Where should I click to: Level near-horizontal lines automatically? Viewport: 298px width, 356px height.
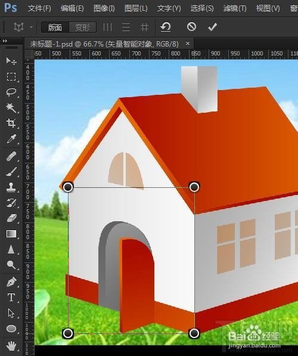point(126,27)
